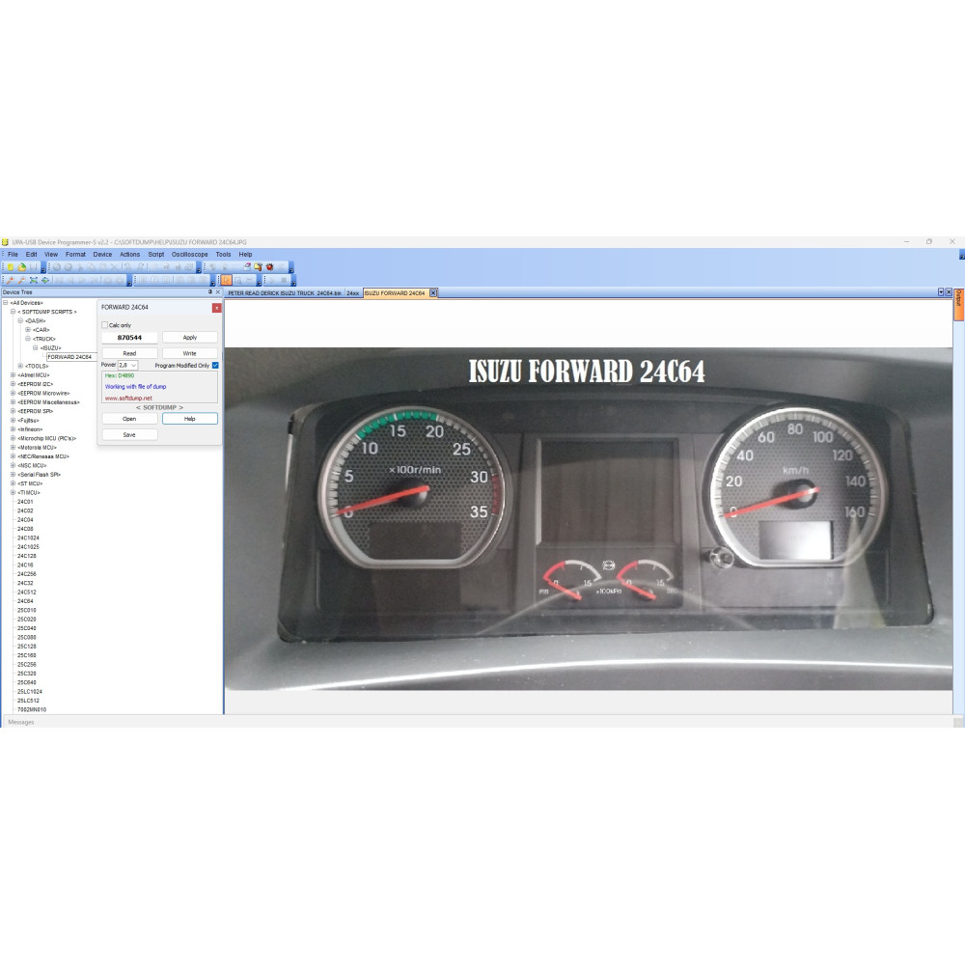Select FORWARD 24C64 in device tree
The image size is (965, 965).
click(x=69, y=357)
